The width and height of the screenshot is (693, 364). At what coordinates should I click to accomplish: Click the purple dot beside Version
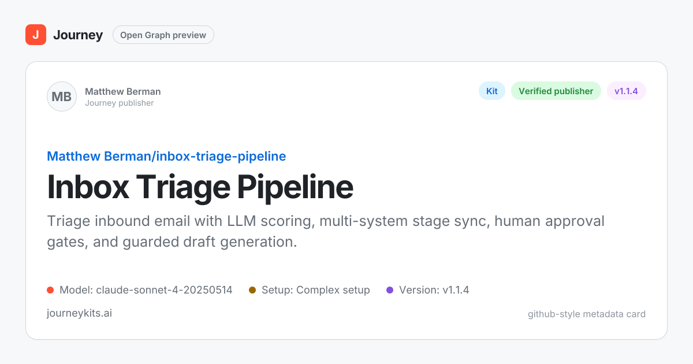point(390,290)
